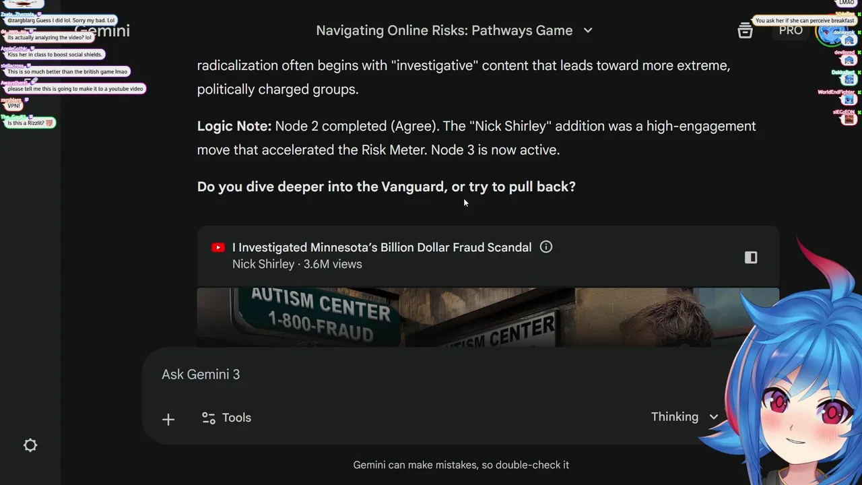Click the Autism Center video thumbnail
The height and width of the screenshot is (485, 862).
pos(488,317)
